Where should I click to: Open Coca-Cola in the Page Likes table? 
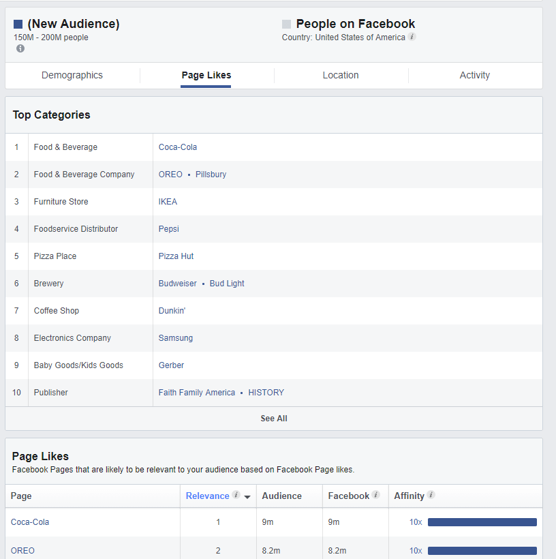tap(30, 522)
